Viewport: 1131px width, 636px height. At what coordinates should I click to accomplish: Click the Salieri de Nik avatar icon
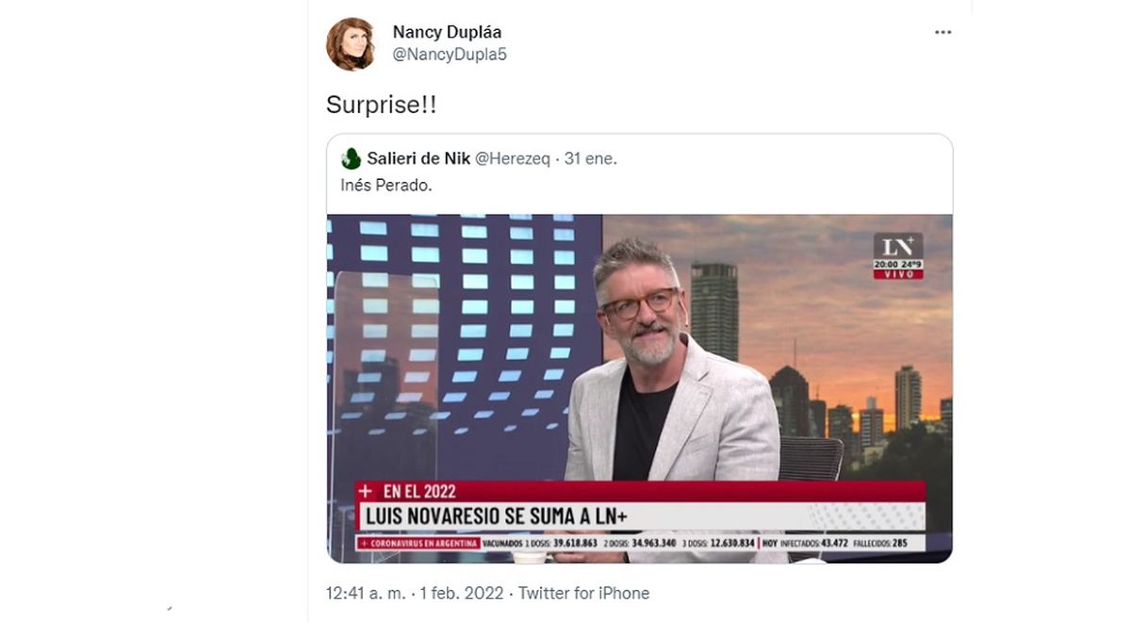(x=351, y=158)
